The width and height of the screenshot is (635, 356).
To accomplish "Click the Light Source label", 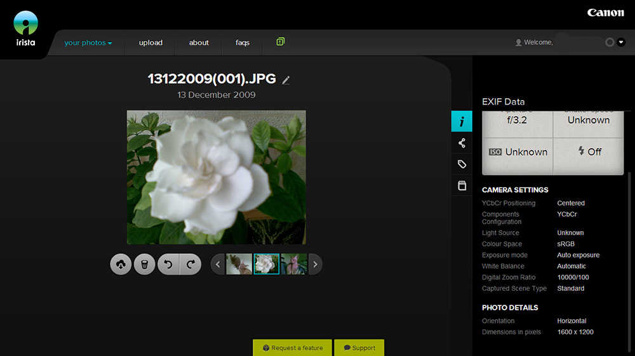I will tap(500, 232).
